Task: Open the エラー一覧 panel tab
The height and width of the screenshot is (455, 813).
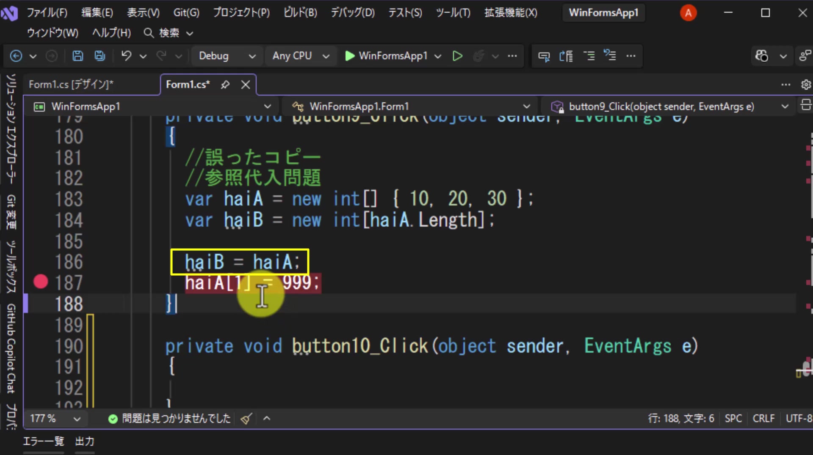Action: pos(43,441)
